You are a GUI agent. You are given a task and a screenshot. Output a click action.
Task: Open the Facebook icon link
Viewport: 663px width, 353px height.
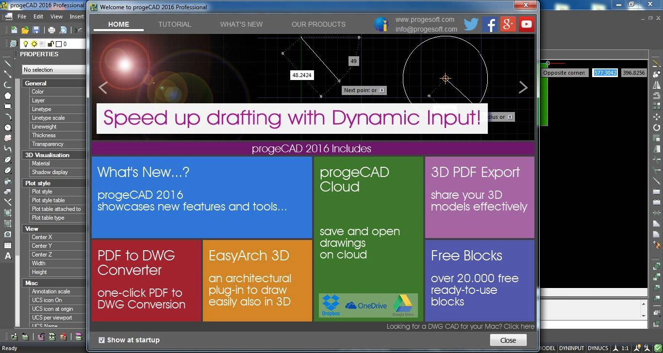point(489,24)
